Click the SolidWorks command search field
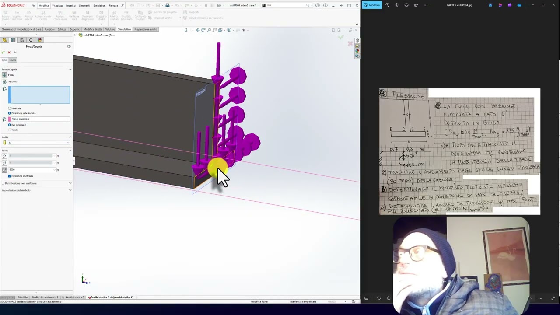 (x=287, y=5)
